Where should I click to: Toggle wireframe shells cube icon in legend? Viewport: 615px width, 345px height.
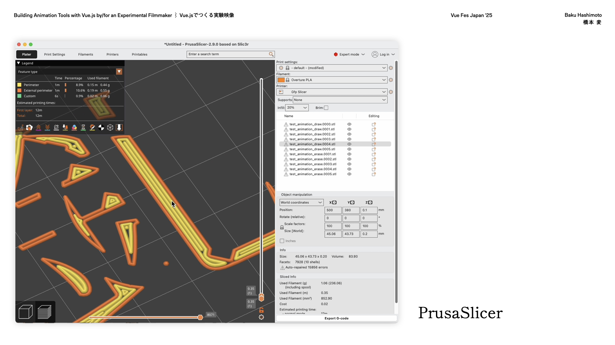[110, 127]
